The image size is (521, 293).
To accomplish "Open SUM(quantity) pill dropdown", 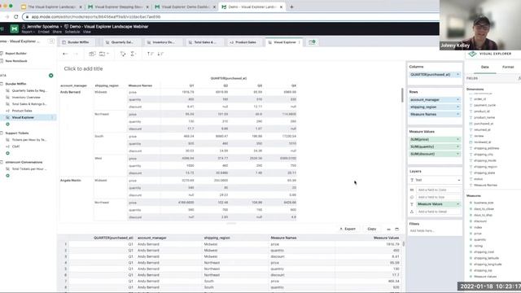I will [x=458, y=146].
